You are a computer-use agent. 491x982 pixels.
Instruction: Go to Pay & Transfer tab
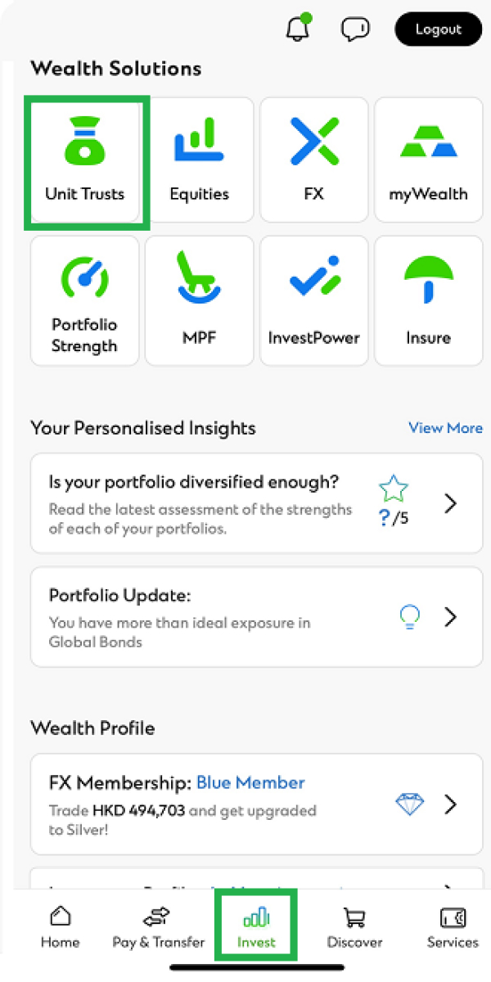point(158,928)
